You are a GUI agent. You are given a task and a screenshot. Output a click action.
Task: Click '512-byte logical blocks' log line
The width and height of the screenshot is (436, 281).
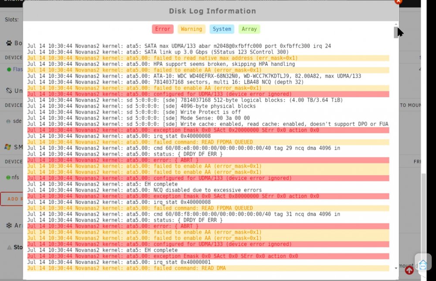click(x=185, y=100)
